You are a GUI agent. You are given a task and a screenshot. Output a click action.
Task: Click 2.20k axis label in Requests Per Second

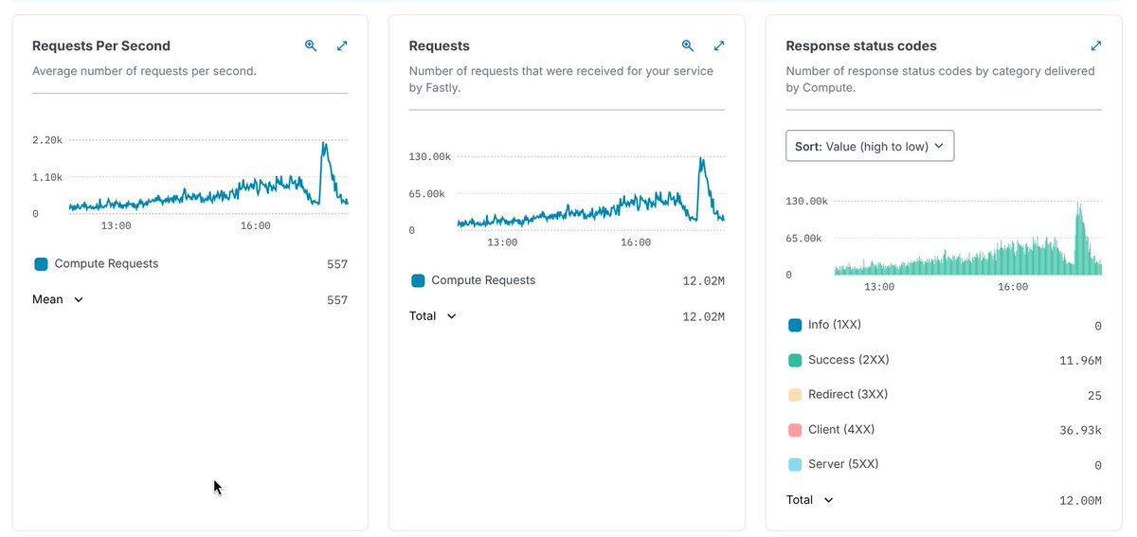coord(47,140)
